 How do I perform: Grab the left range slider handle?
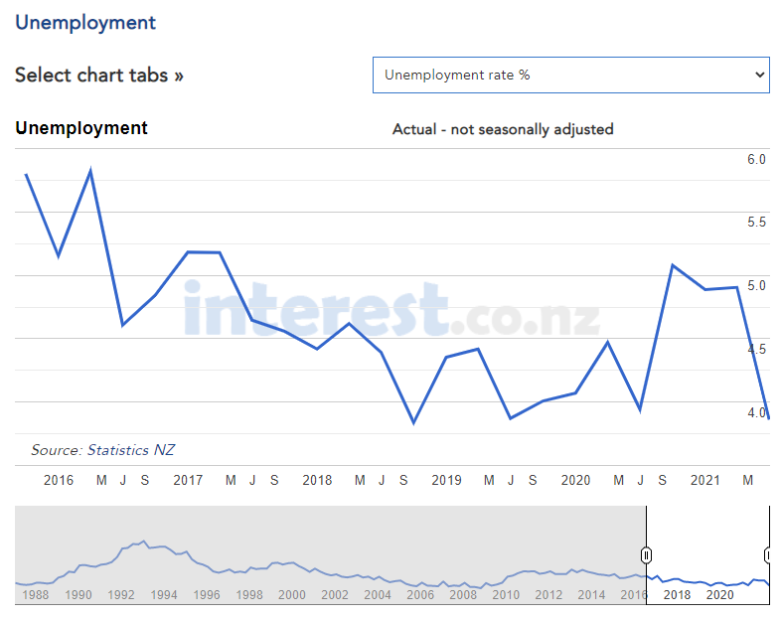pos(646,554)
